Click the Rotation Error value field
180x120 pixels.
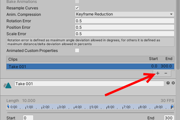coord(125,21)
